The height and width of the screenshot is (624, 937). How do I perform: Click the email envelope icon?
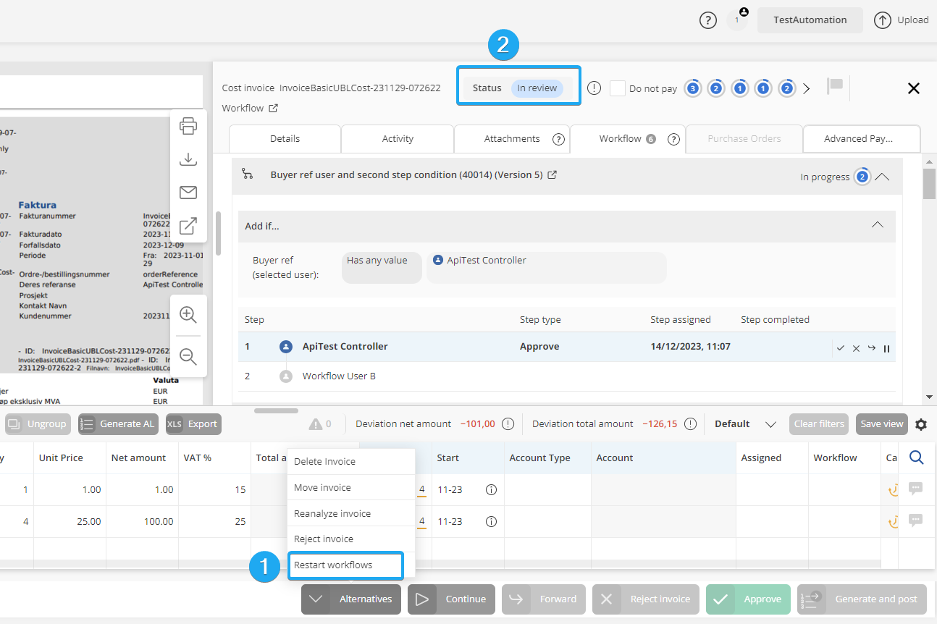pos(188,193)
